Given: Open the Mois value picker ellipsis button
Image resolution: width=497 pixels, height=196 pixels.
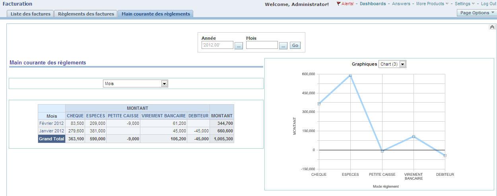Looking at the screenshot, I should coord(283,46).
